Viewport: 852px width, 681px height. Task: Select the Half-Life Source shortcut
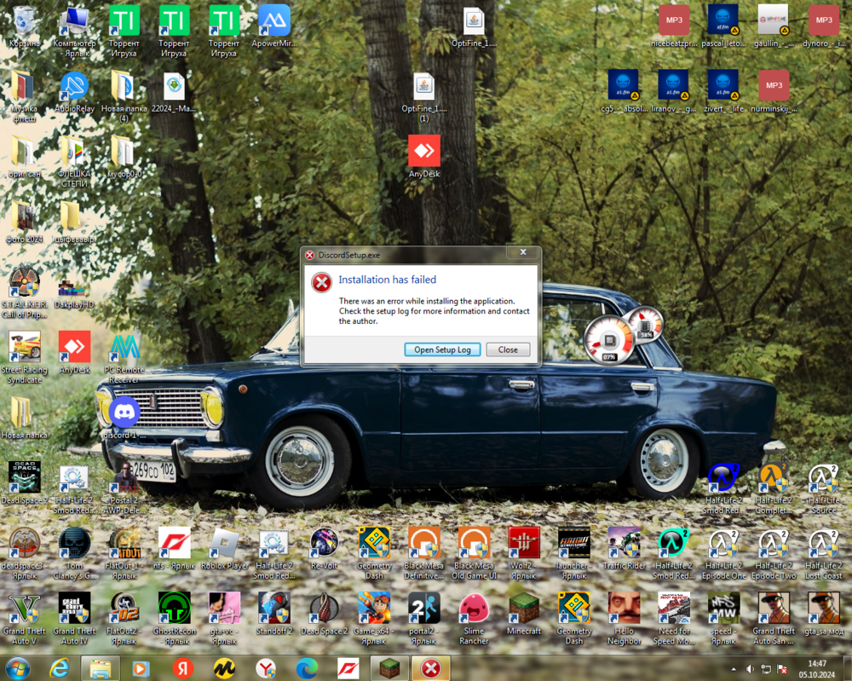coord(824,488)
